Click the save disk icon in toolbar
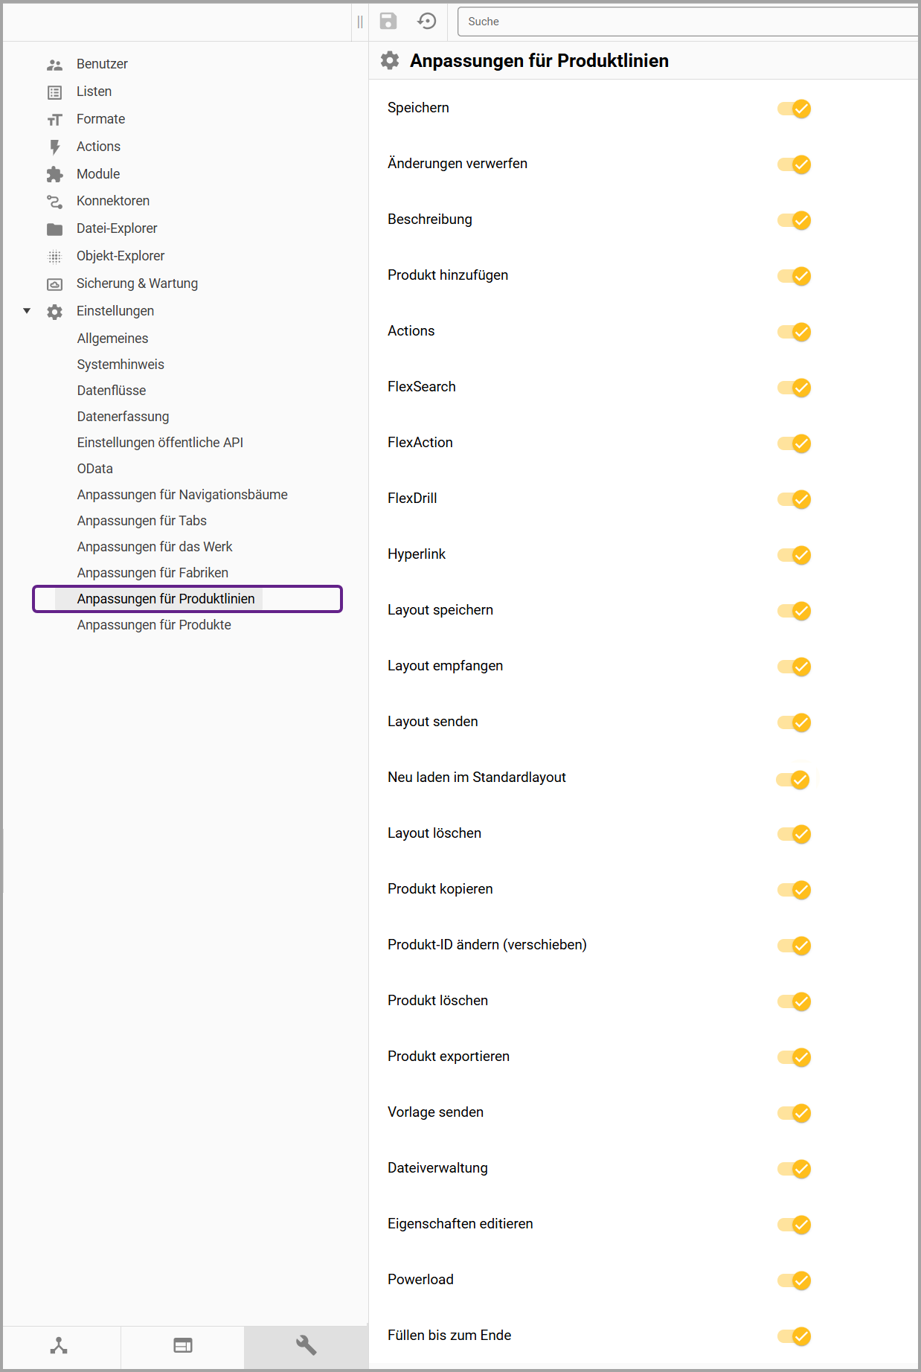 click(x=388, y=21)
